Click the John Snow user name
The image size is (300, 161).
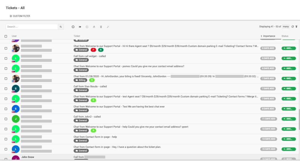click(x=28, y=157)
